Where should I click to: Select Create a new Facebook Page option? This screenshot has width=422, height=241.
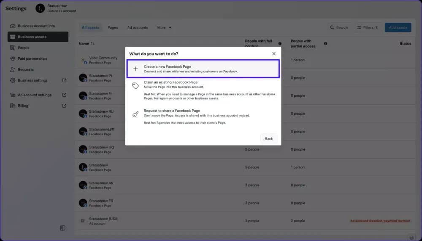click(x=203, y=69)
